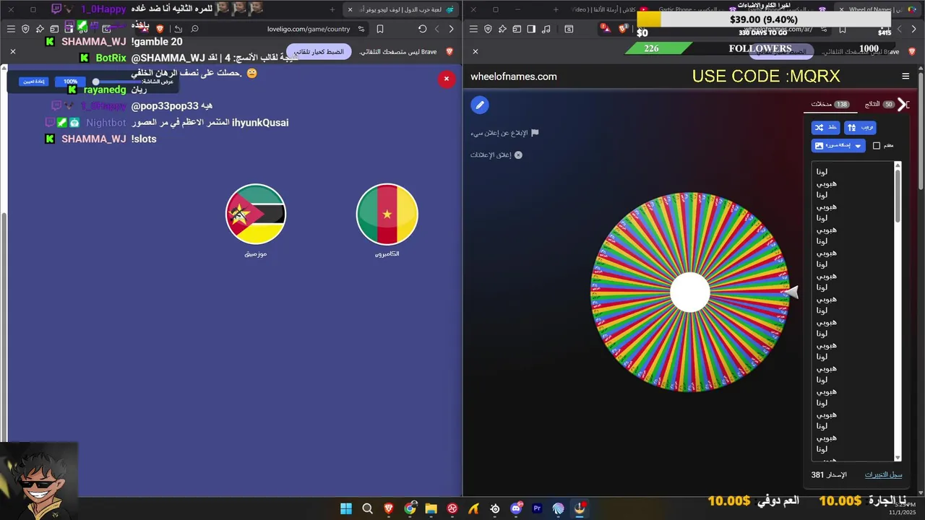The width and height of the screenshot is (925, 520).
Task: Click the music note icon in right browser
Action: tap(546, 29)
